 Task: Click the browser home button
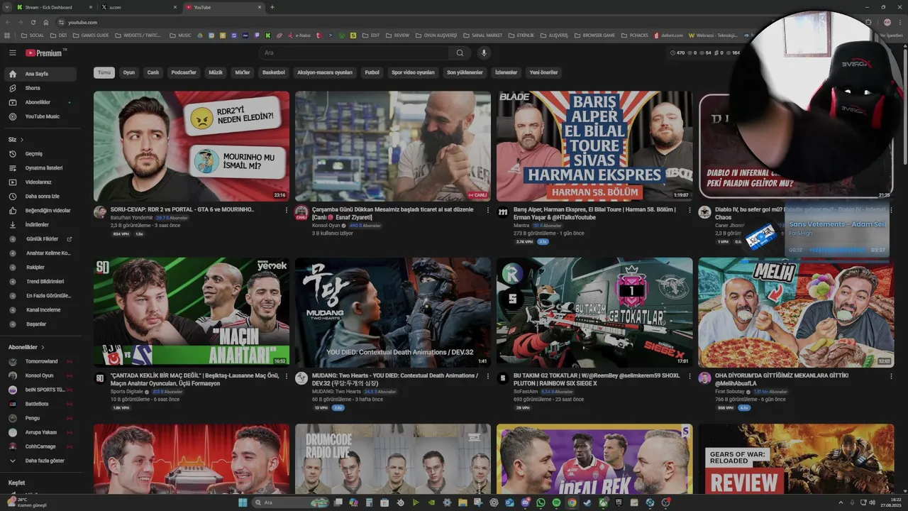click(45, 22)
